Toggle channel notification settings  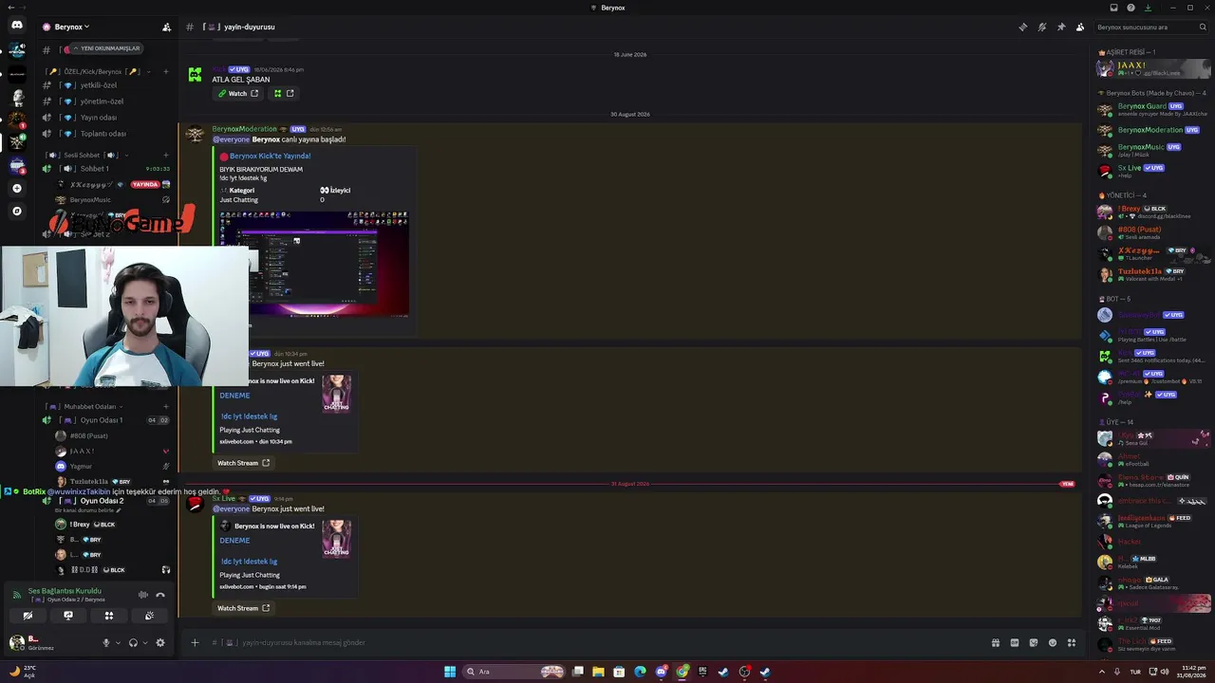coord(1041,28)
